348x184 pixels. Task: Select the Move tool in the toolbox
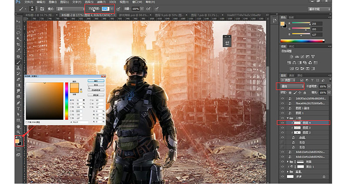(x=18, y=21)
